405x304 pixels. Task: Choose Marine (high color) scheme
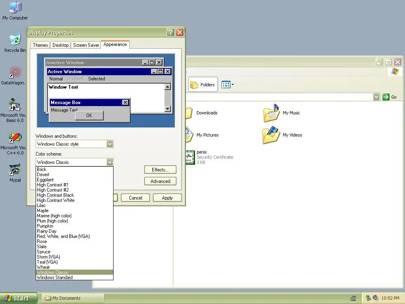coord(74,216)
